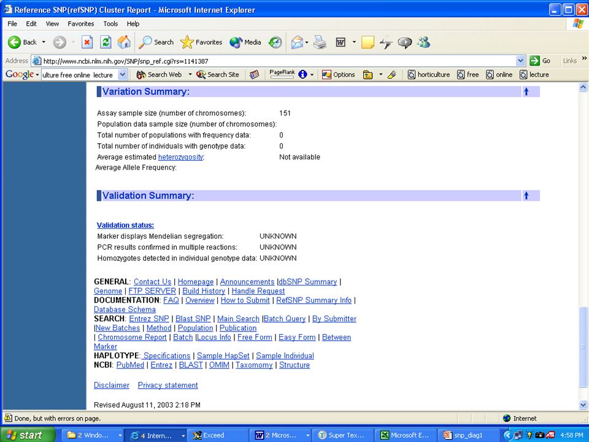Go to Home page icon
This screenshot has width=589, height=442.
(124, 42)
